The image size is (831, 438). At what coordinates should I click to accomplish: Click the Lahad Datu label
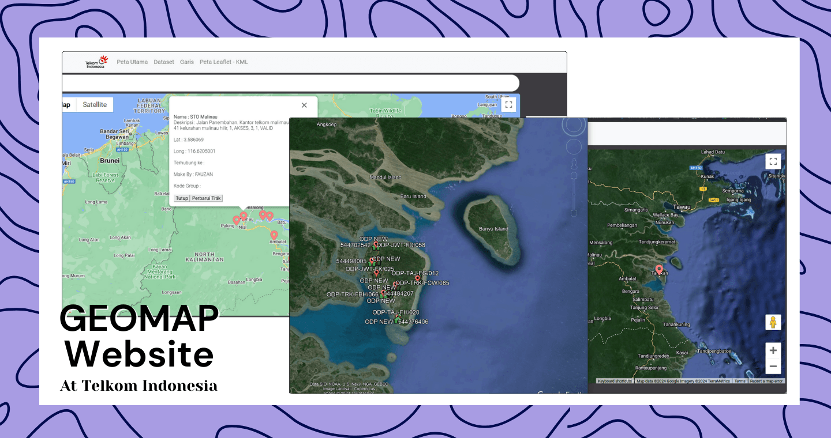point(712,152)
